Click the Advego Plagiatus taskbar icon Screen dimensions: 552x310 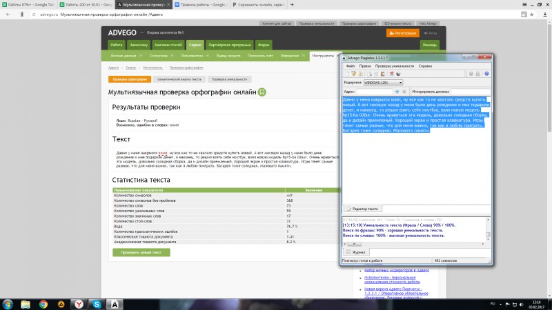coord(115,304)
